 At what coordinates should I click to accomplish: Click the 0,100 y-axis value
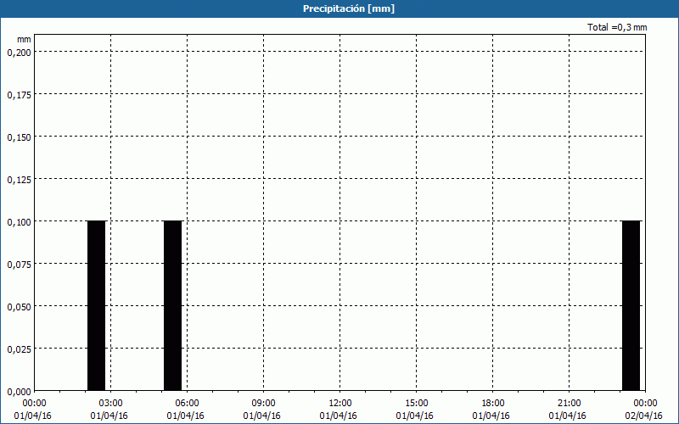[19, 222]
